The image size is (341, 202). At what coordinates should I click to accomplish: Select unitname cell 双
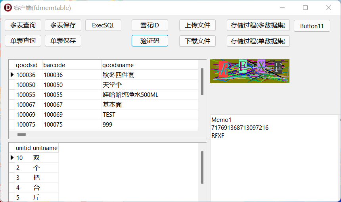(45, 158)
